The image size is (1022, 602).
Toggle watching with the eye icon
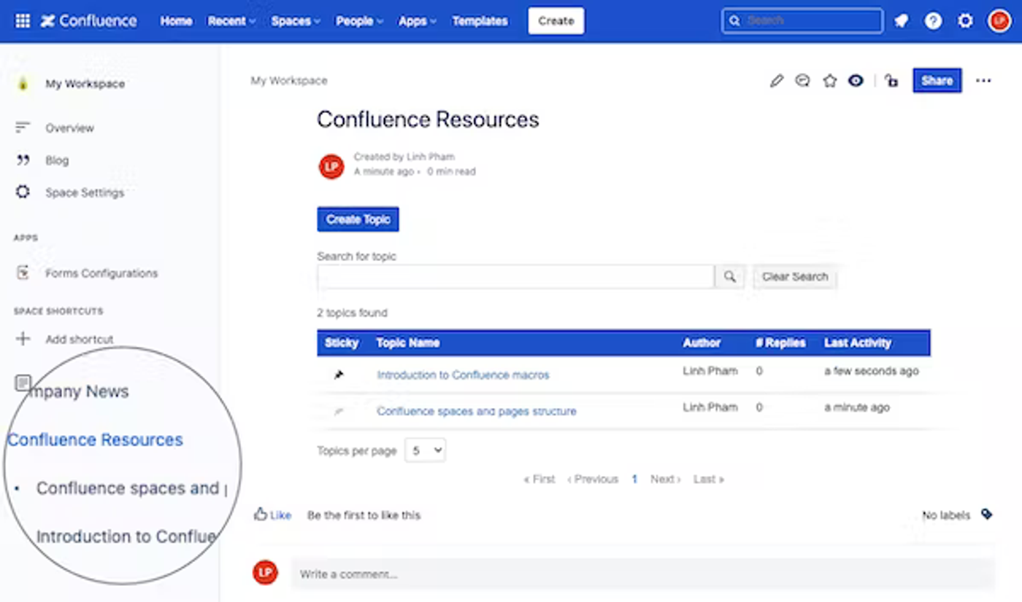tap(856, 81)
